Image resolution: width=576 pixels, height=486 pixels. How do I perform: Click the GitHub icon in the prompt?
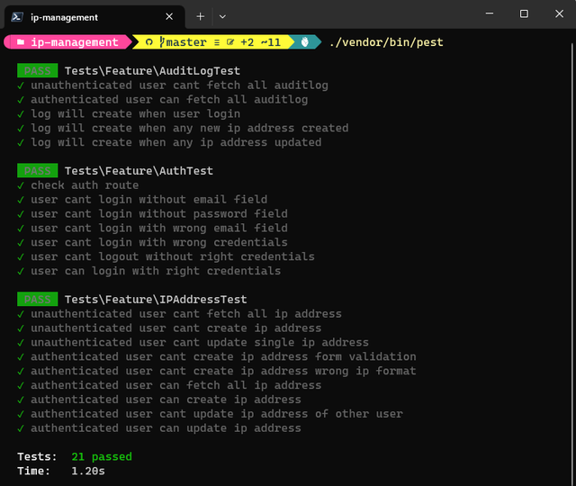coord(148,42)
